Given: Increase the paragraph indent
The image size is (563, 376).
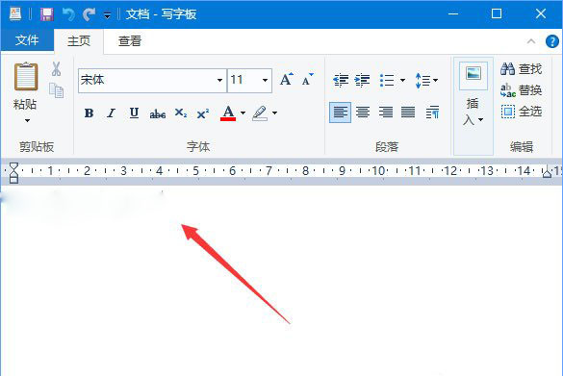Looking at the screenshot, I should pyautogui.click(x=363, y=81).
